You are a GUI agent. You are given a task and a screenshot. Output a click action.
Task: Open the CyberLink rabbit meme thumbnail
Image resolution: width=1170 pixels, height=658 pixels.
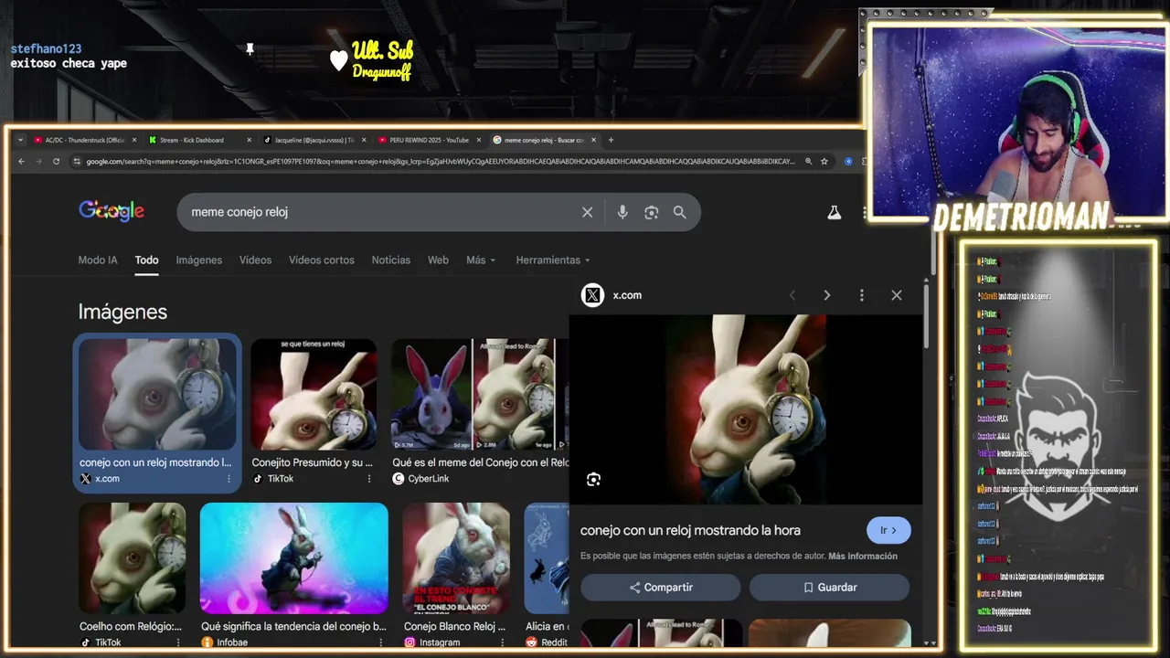coord(480,395)
